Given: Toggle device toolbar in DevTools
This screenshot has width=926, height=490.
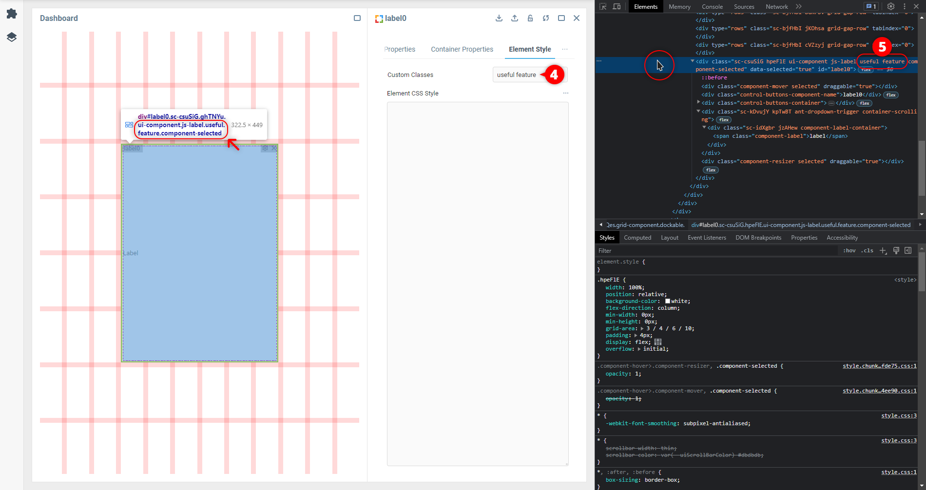Looking at the screenshot, I should coord(617,6).
